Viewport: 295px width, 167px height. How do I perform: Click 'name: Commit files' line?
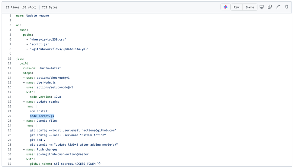pos(42,121)
